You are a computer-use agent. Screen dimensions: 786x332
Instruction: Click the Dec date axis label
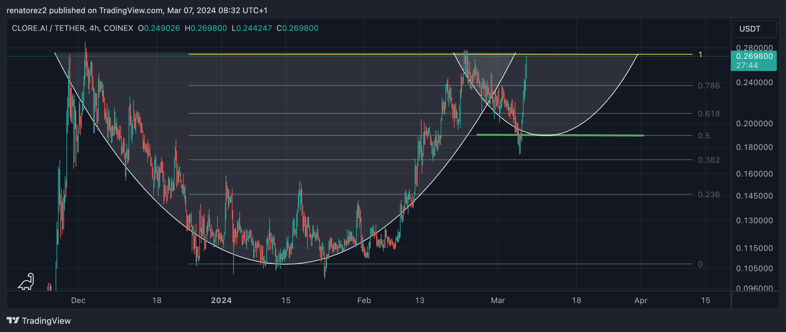pyautogui.click(x=78, y=300)
